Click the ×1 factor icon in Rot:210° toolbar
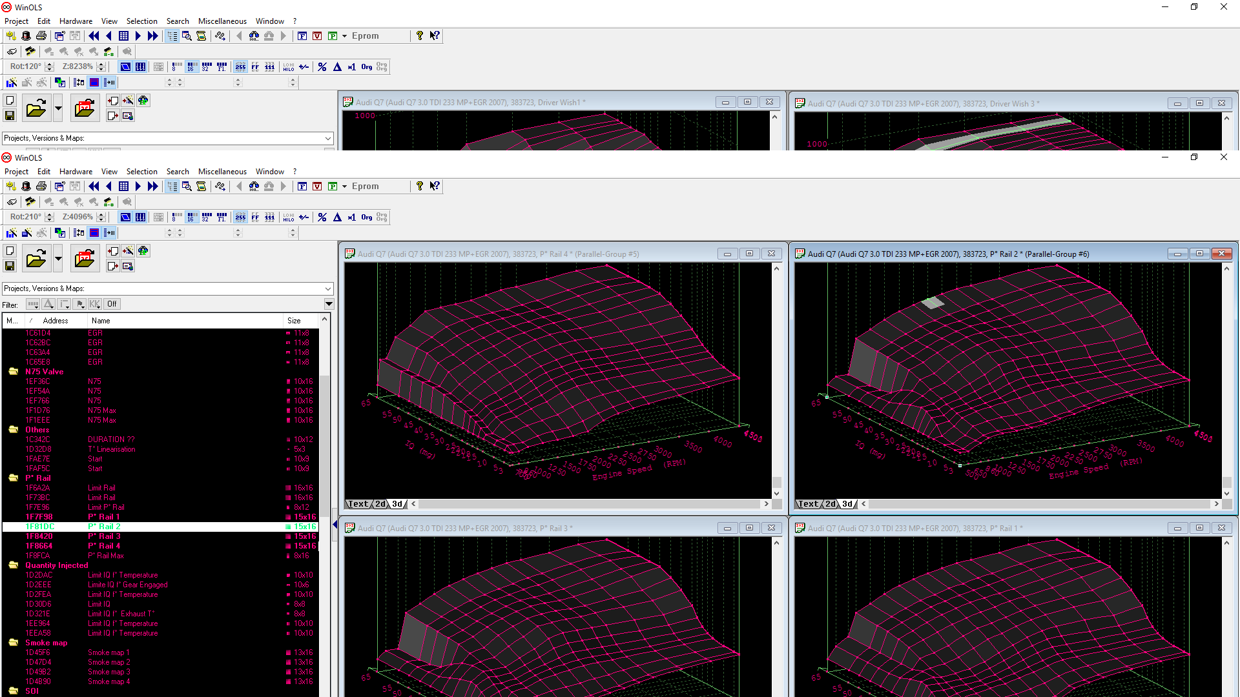Viewport: 1240px width, 697px height. (351, 217)
